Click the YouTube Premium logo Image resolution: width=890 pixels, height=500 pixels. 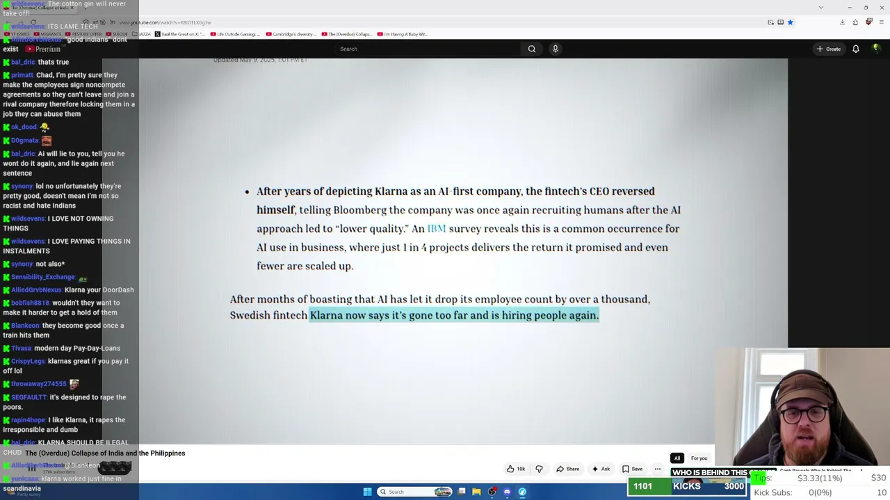click(43, 49)
